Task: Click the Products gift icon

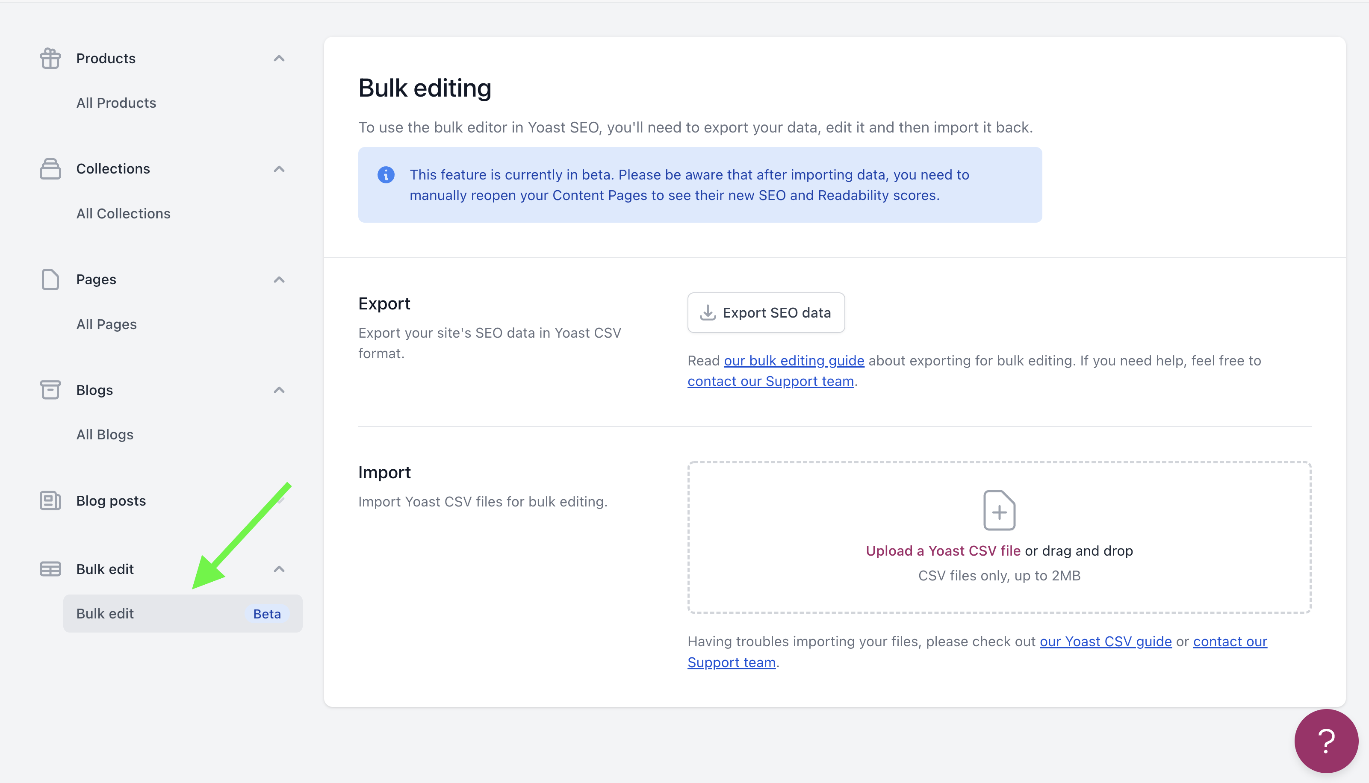Action: click(50, 58)
